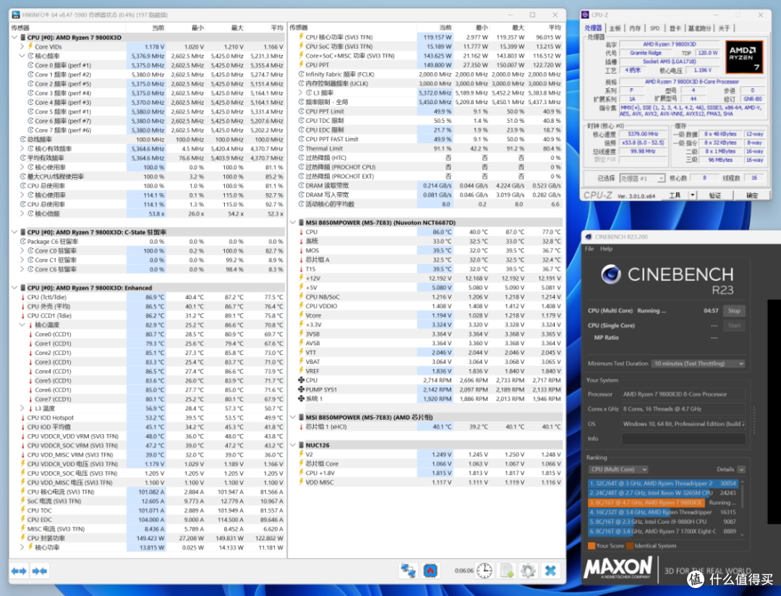Image resolution: width=781 pixels, height=596 pixels.
Task: Click the core speed value 5379.00 MHz in CPU-Z
Action: (x=643, y=134)
